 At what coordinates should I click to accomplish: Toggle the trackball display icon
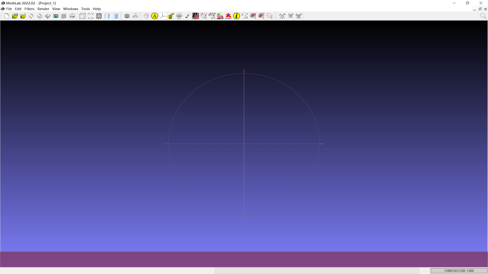click(146, 16)
